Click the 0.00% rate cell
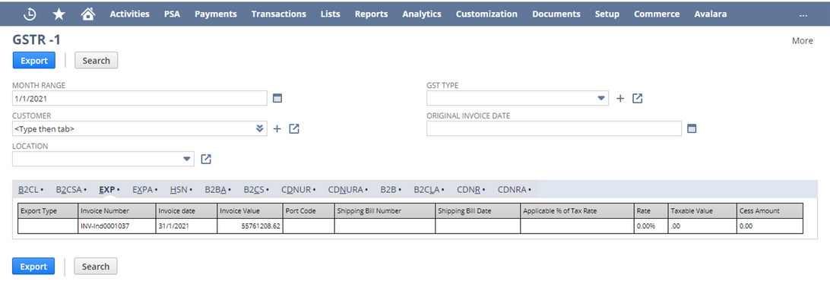 point(651,226)
